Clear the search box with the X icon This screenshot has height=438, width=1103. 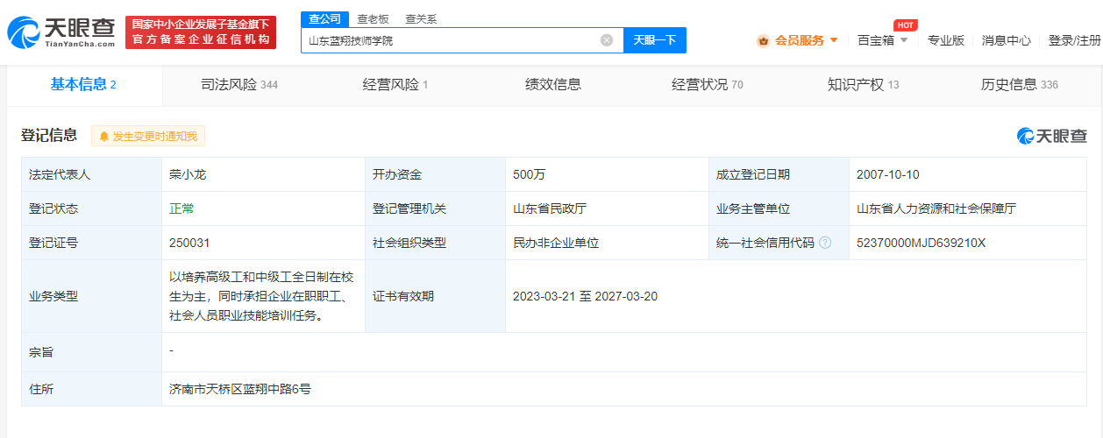[x=606, y=40]
